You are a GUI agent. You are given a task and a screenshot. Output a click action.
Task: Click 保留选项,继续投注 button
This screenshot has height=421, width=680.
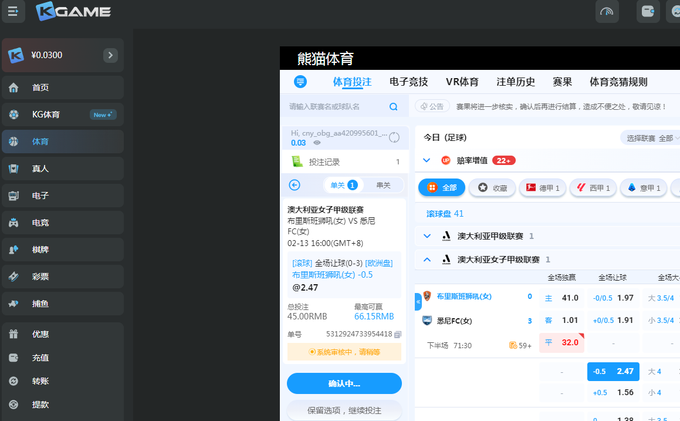tap(344, 410)
